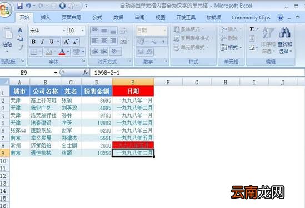Align text to top of cell
Viewport: 305px width, 208px height.
pos(95,31)
